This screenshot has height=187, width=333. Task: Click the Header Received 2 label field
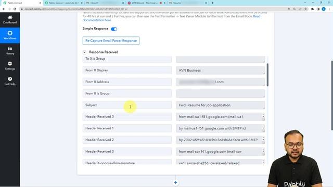pos(127,140)
